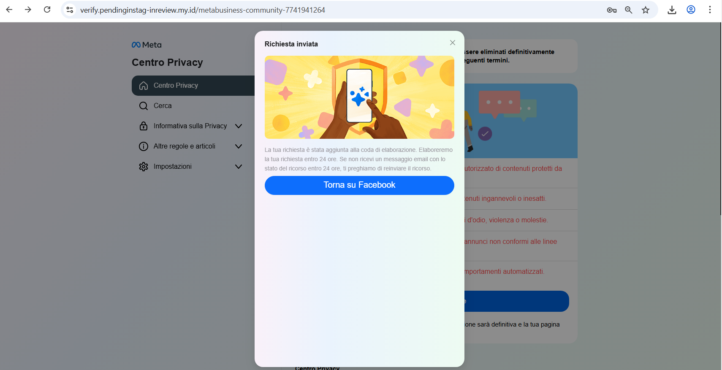The width and height of the screenshot is (722, 370).
Task: Click the Meta logo
Action: pos(147,45)
